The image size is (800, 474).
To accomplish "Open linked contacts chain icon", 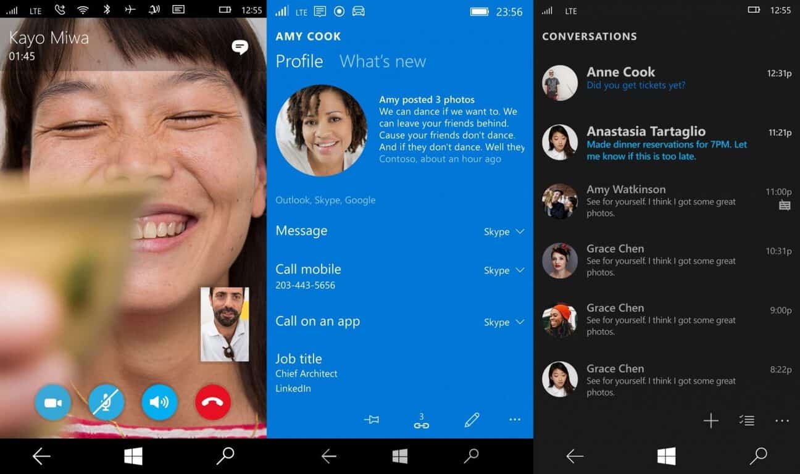I will click(421, 421).
